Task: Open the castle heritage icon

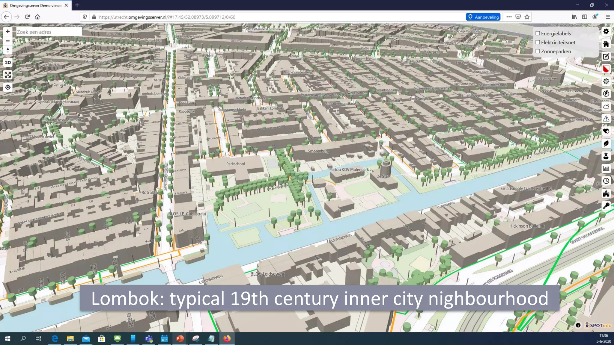Action: [x=606, y=193]
